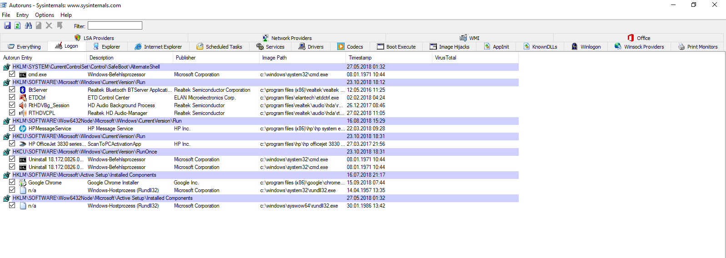Click the Bluetooth icon of BtServer
The image size is (726, 258).
click(x=23, y=90)
